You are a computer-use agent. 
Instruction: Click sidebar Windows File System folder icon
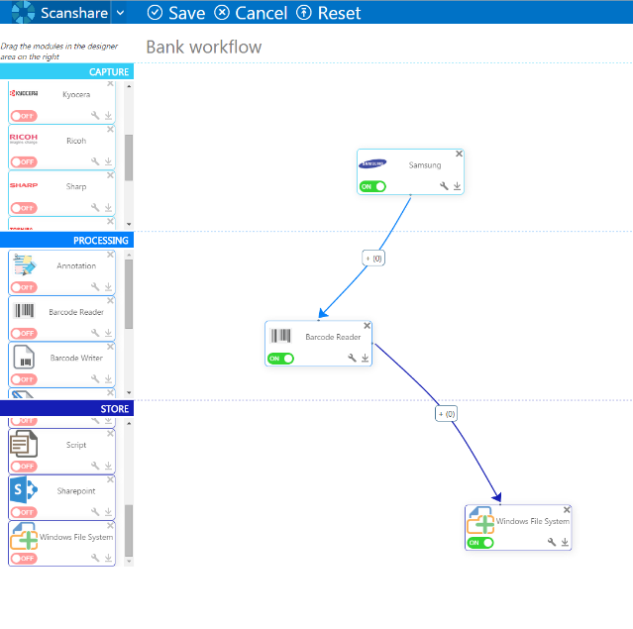pyautogui.click(x=24, y=536)
